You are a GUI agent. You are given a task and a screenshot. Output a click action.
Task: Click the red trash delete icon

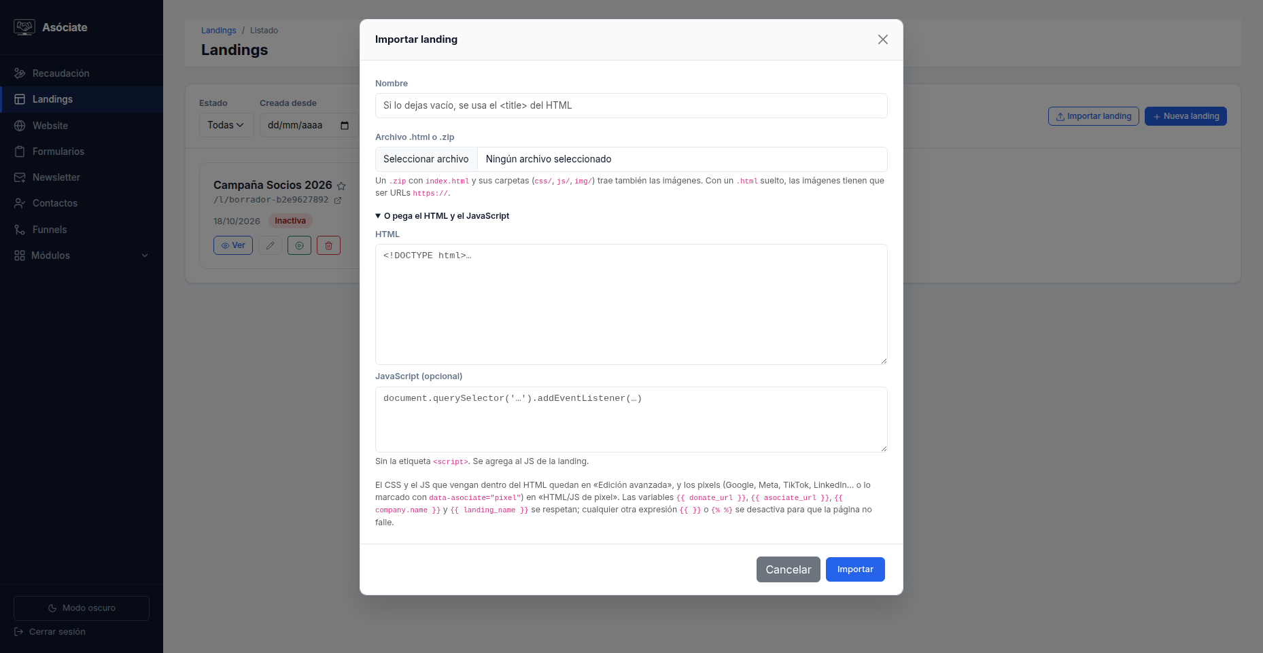328,245
